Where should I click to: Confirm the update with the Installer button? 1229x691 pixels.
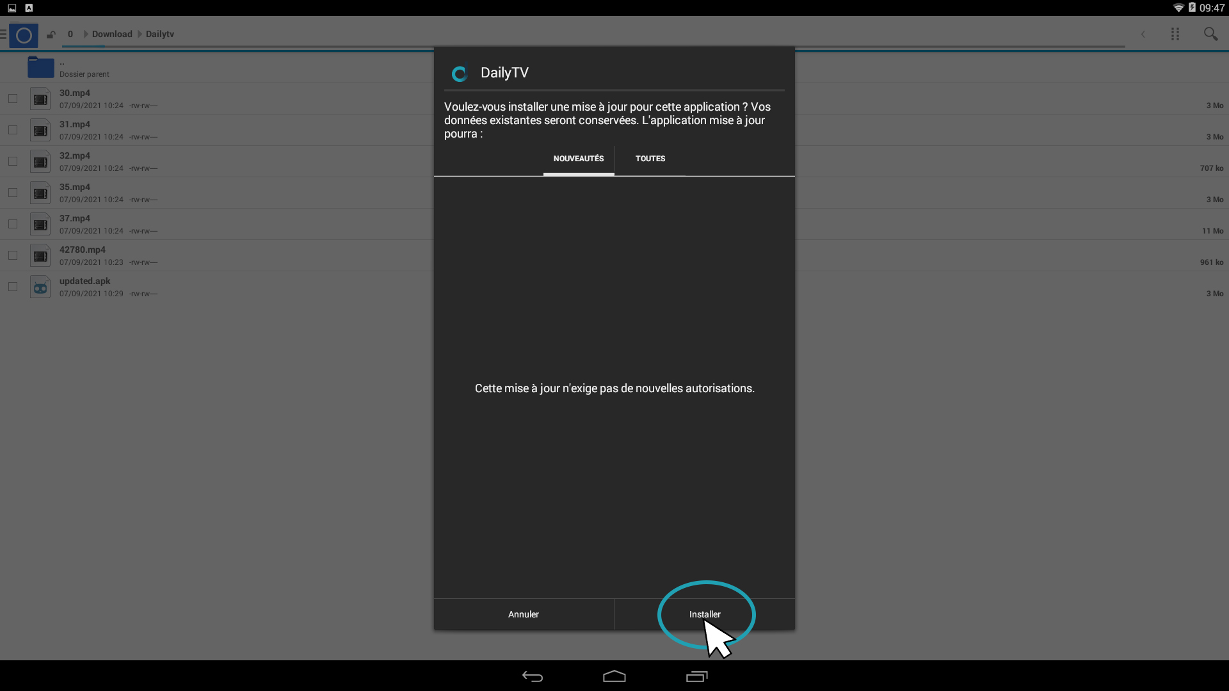click(705, 614)
